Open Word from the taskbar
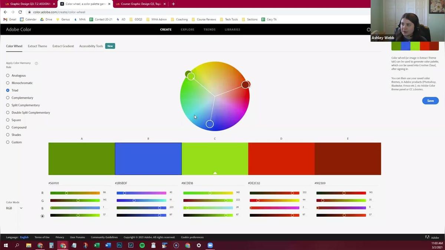 tap(108, 245)
